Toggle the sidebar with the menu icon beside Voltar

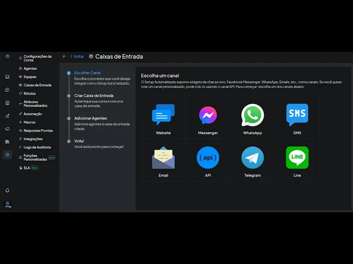(64, 56)
